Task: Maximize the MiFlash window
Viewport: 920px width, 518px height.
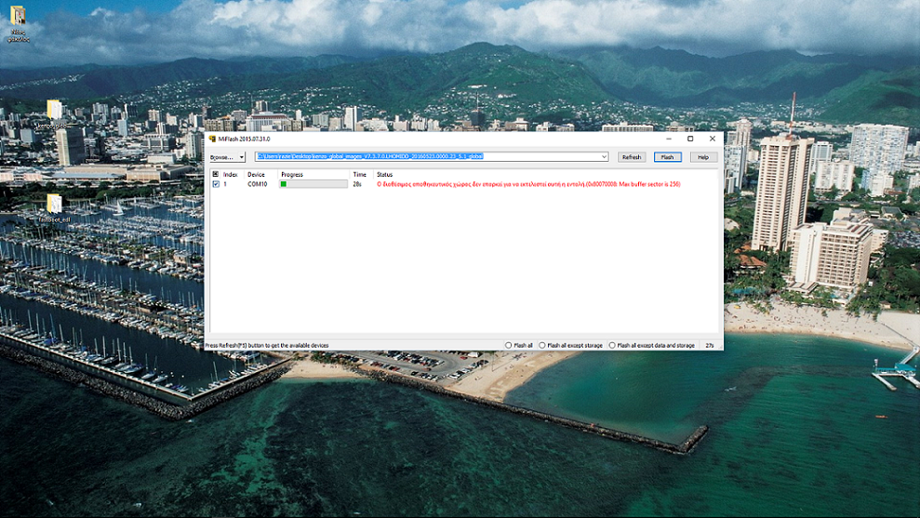Action: pos(690,139)
